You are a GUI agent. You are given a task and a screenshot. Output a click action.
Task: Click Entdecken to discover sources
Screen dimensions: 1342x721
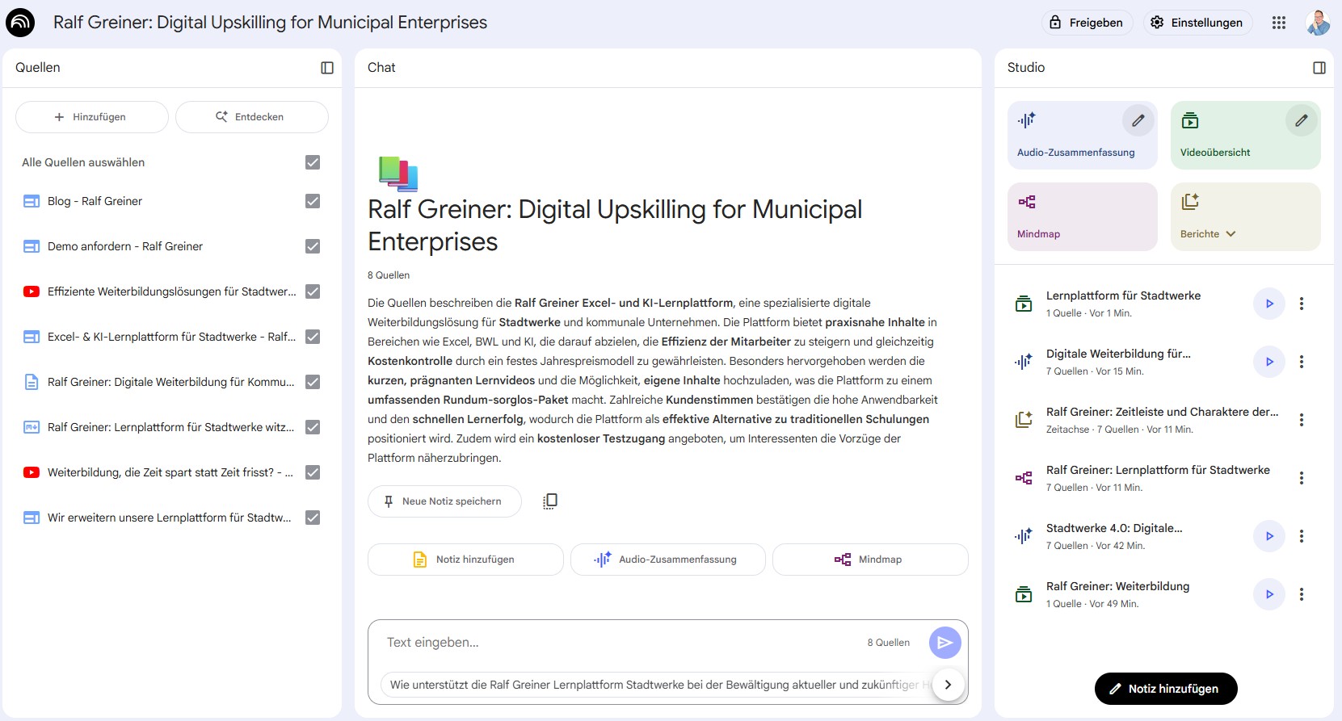pyautogui.click(x=252, y=117)
